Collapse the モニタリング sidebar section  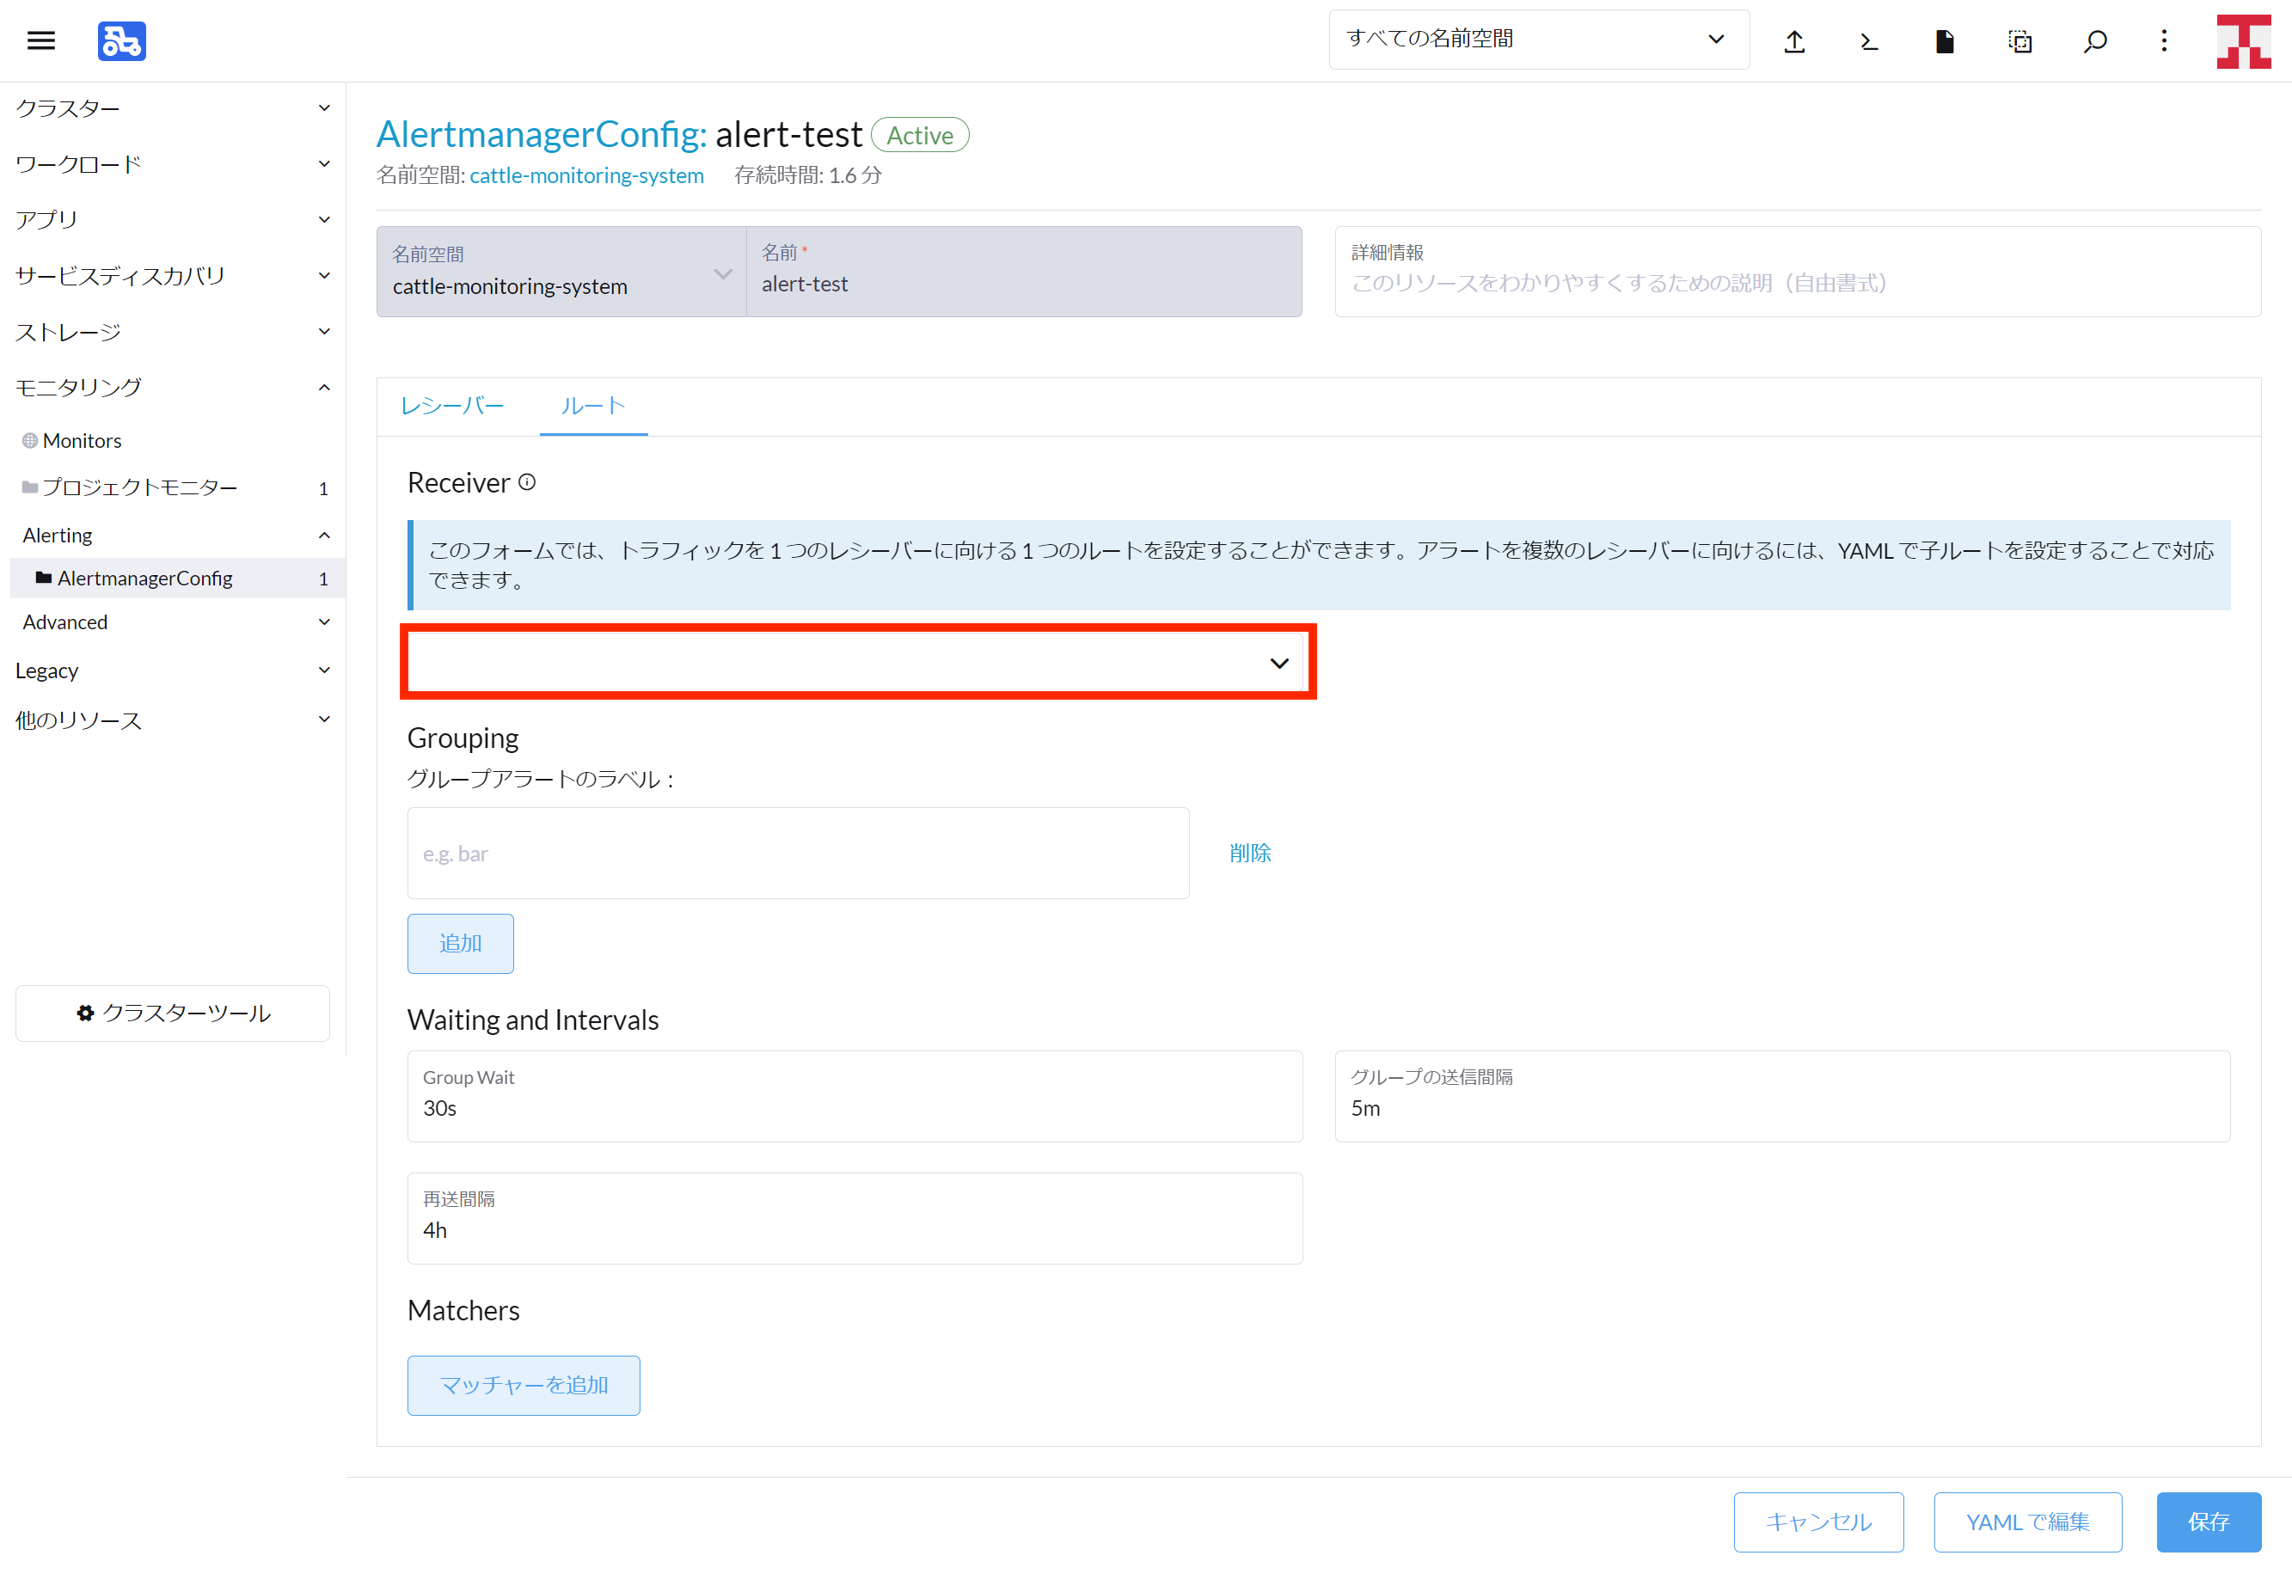[x=172, y=387]
